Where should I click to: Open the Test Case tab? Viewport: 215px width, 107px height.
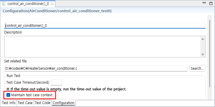coord(25,103)
